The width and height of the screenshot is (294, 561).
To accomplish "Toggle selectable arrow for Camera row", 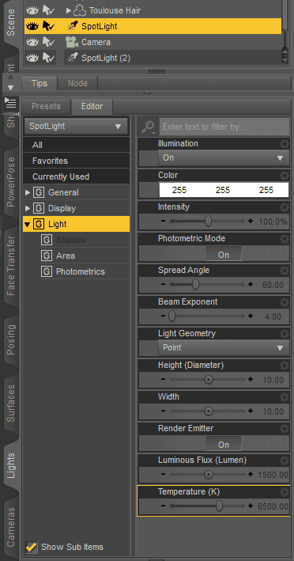I will click(x=48, y=42).
